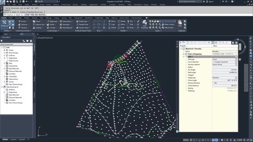Open the Collaborate ribbon tab
Image resolution: width=253 pixels, height=142 pixels.
click(99, 18)
